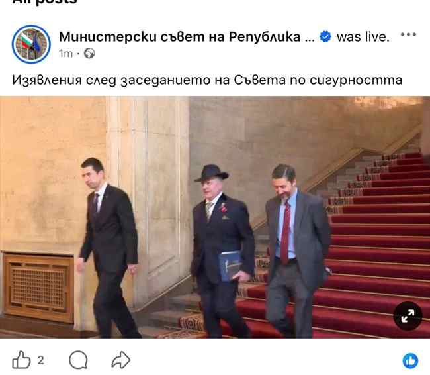Image resolution: width=430 pixels, height=375 pixels.
Task: View who liked via the count 2
Action: point(40,360)
